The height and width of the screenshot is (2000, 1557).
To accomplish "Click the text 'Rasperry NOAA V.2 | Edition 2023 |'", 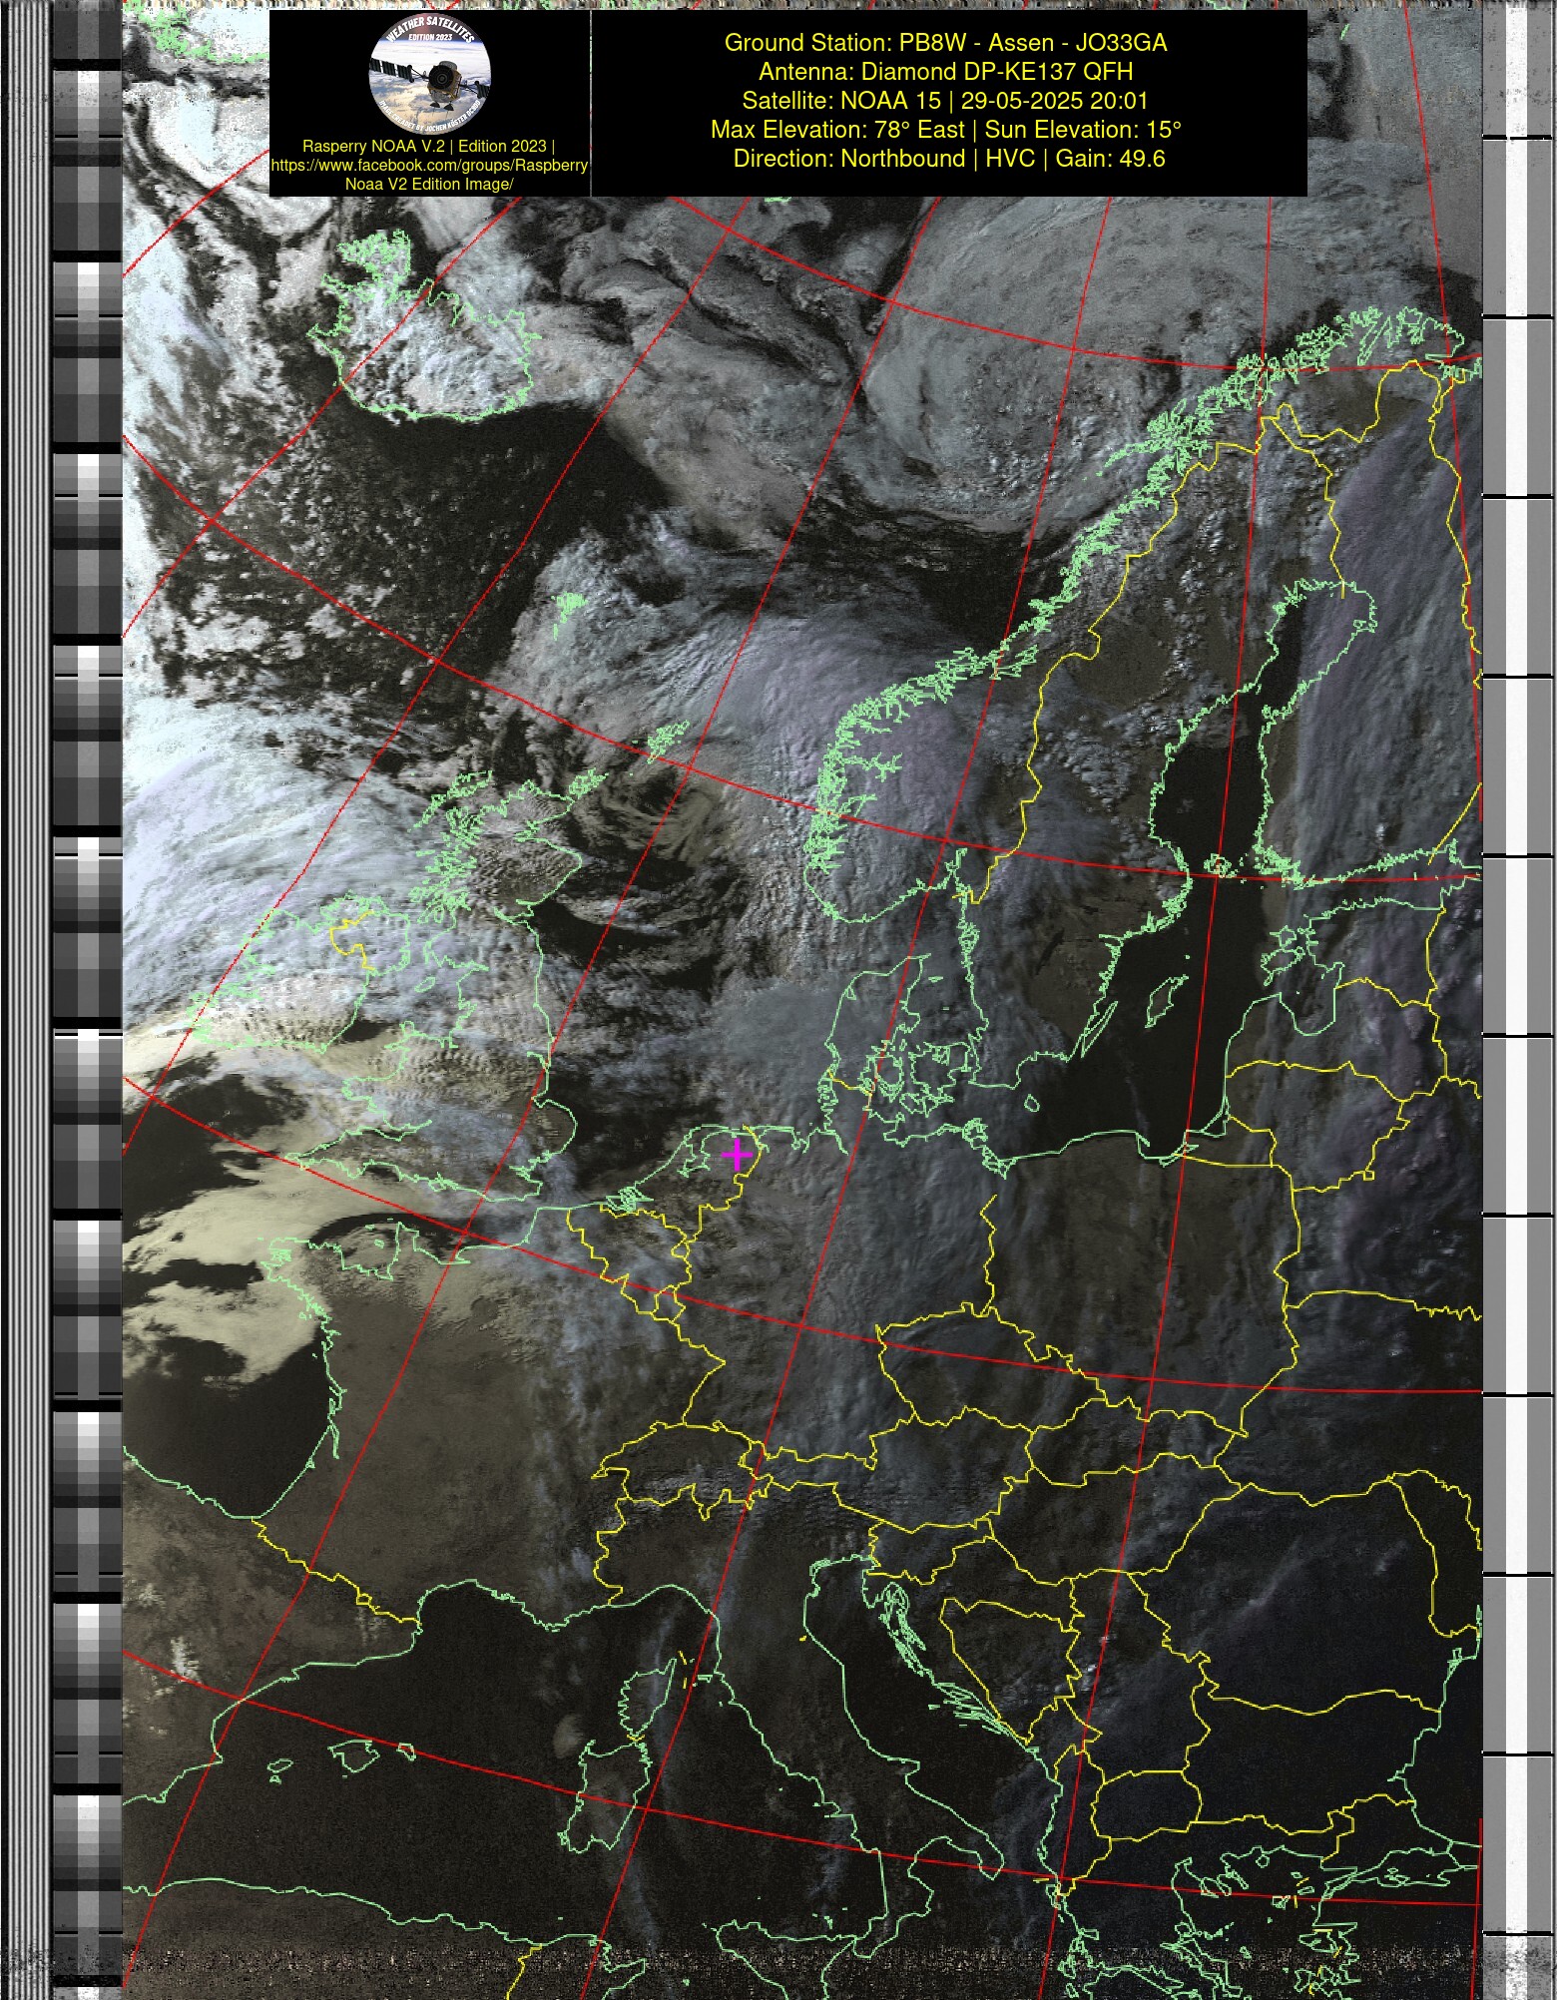I will point(429,146).
